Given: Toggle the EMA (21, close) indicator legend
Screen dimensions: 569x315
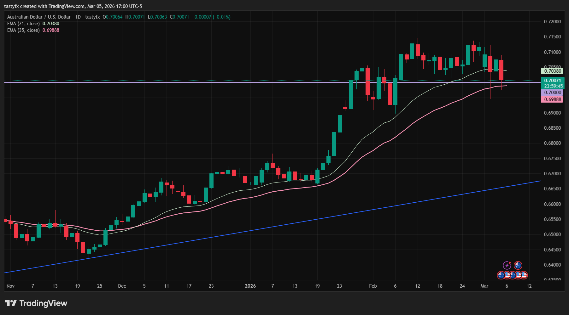Looking at the screenshot, I should click(x=23, y=23).
